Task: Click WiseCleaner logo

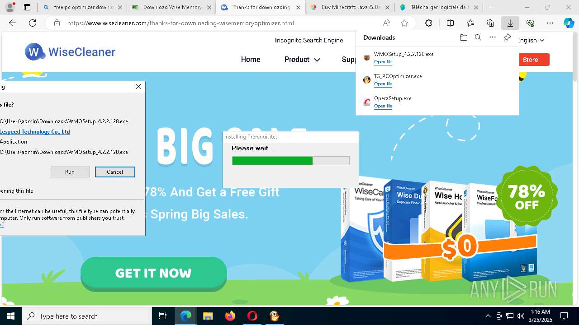Action: pos(70,52)
